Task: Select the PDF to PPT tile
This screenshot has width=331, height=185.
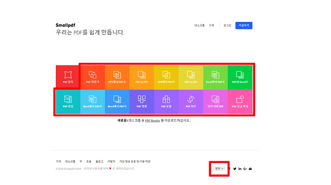Action: [x=142, y=77]
